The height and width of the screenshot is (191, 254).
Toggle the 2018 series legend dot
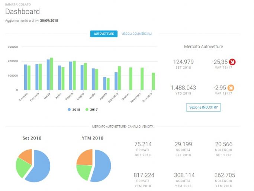pos(69,110)
